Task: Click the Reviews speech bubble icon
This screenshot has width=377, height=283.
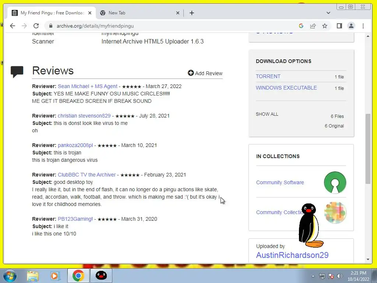Action: pos(17,72)
